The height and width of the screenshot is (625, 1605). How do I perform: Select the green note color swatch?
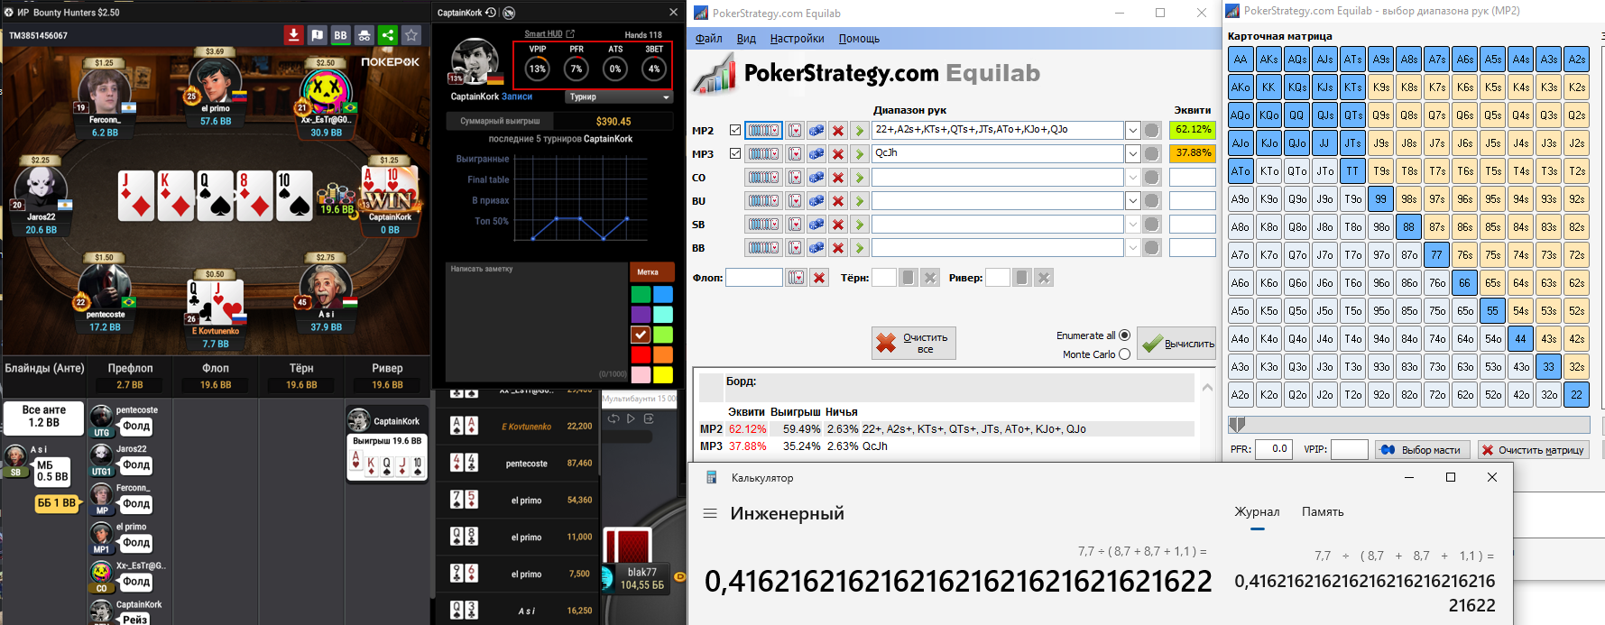pos(641,294)
